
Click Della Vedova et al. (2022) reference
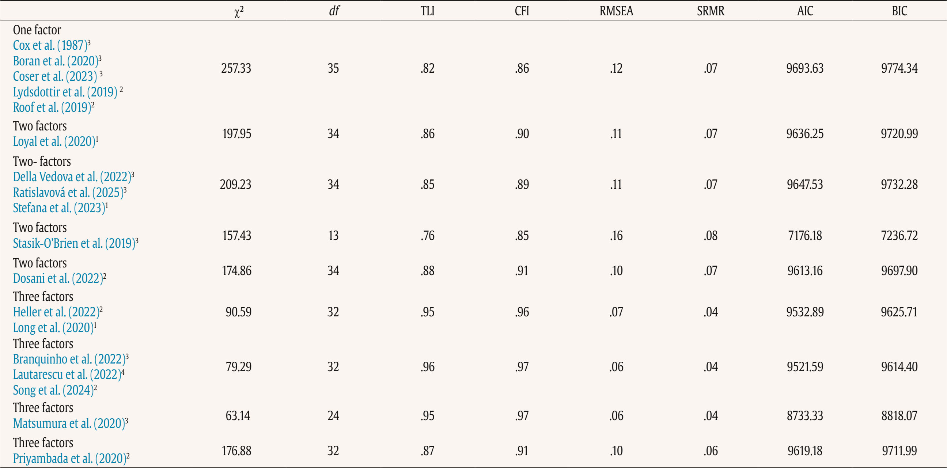[72, 177]
